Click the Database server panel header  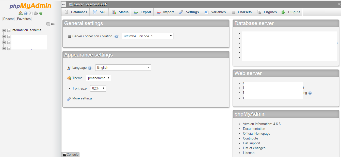point(286,23)
